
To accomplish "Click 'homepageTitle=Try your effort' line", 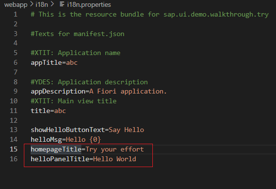I will tap(87, 150).
